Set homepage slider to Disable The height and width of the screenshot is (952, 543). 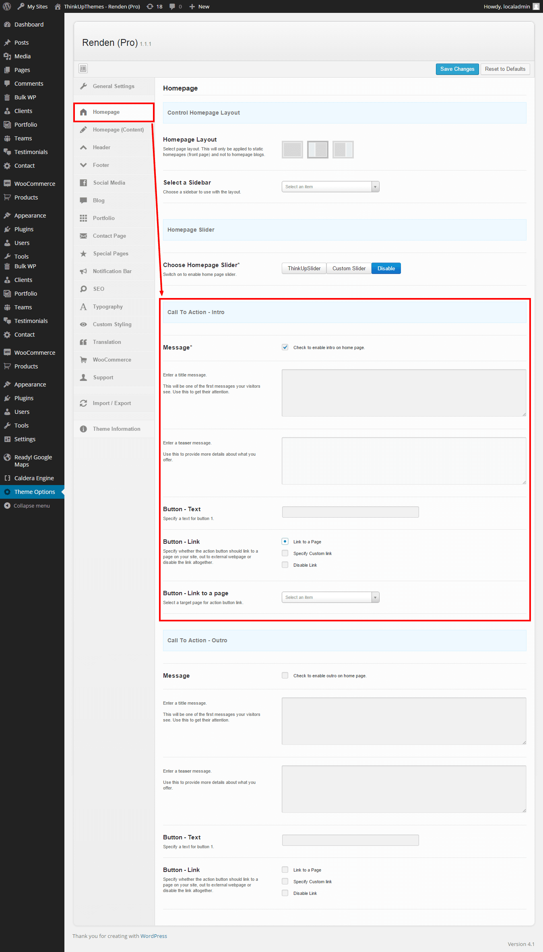click(x=386, y=268)
